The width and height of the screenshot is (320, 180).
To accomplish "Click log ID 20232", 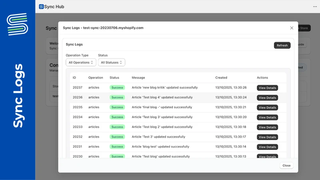I will [78, 136].
